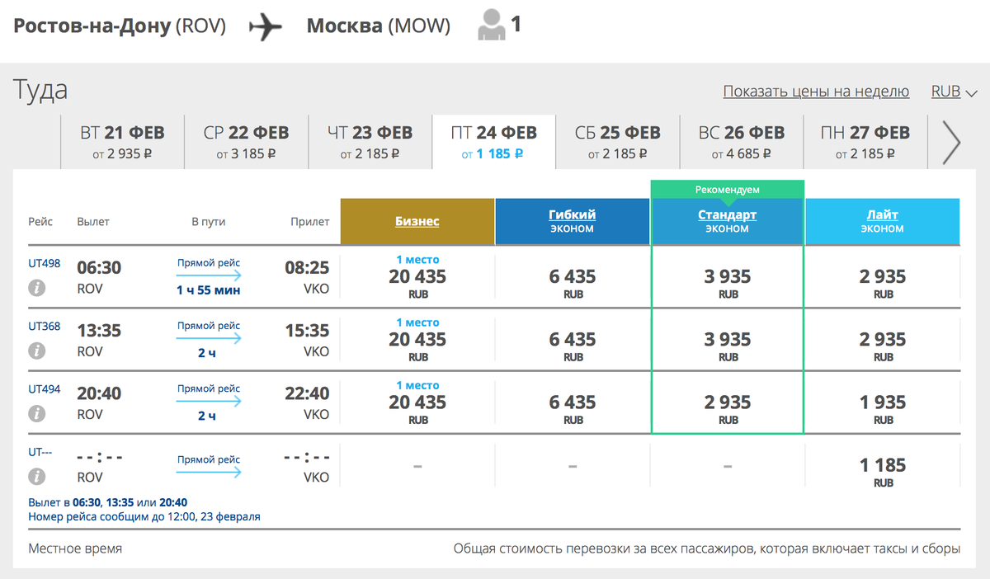Click the info icon for flight UT498
Viewport: 990px width, 579px height.
pos(37,288)
